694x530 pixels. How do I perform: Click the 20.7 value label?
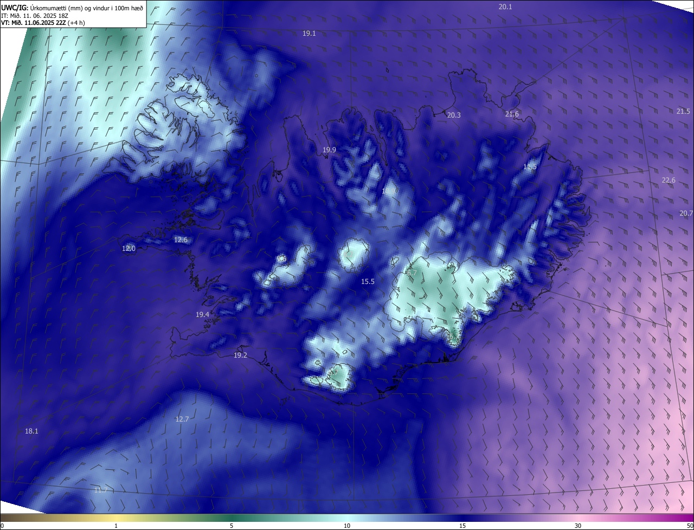[x=686, y=213]
